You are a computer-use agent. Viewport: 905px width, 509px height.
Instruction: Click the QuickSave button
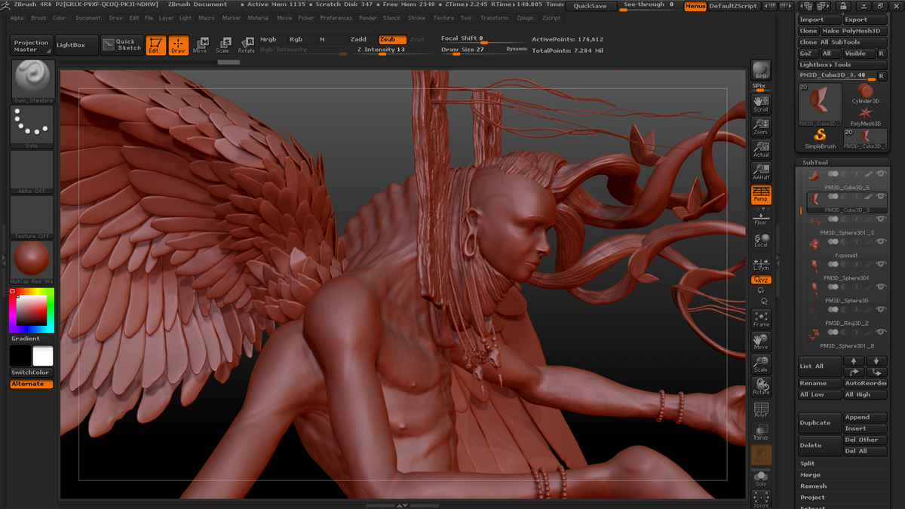coord(590,5)
